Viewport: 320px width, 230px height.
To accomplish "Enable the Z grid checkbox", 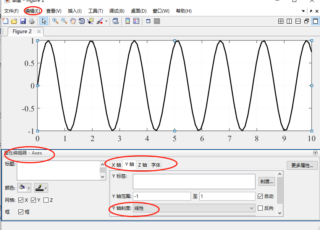I will [x=46, y=200].
